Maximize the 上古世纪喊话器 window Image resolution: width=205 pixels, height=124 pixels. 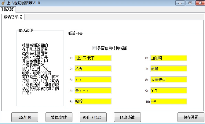(190, 3)
